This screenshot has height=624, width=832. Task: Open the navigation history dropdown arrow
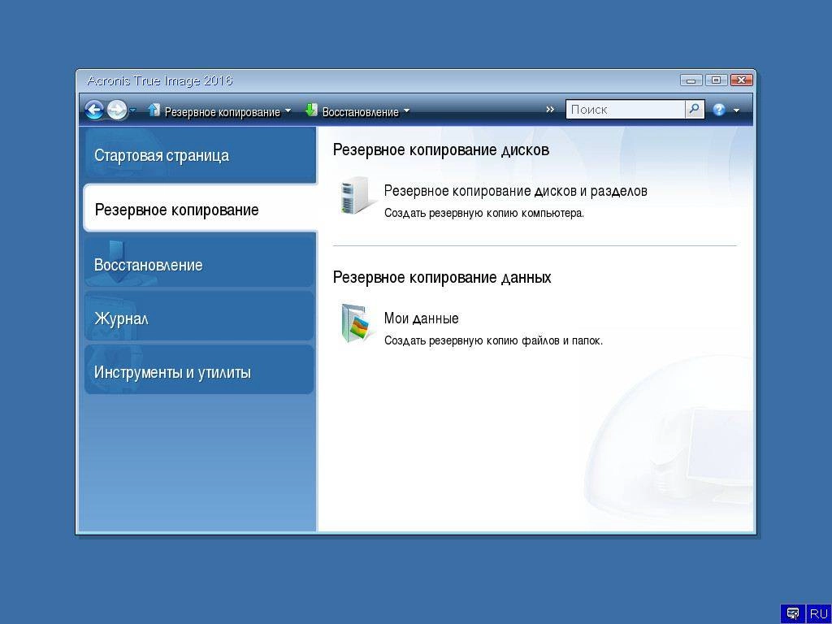point(132,110)
